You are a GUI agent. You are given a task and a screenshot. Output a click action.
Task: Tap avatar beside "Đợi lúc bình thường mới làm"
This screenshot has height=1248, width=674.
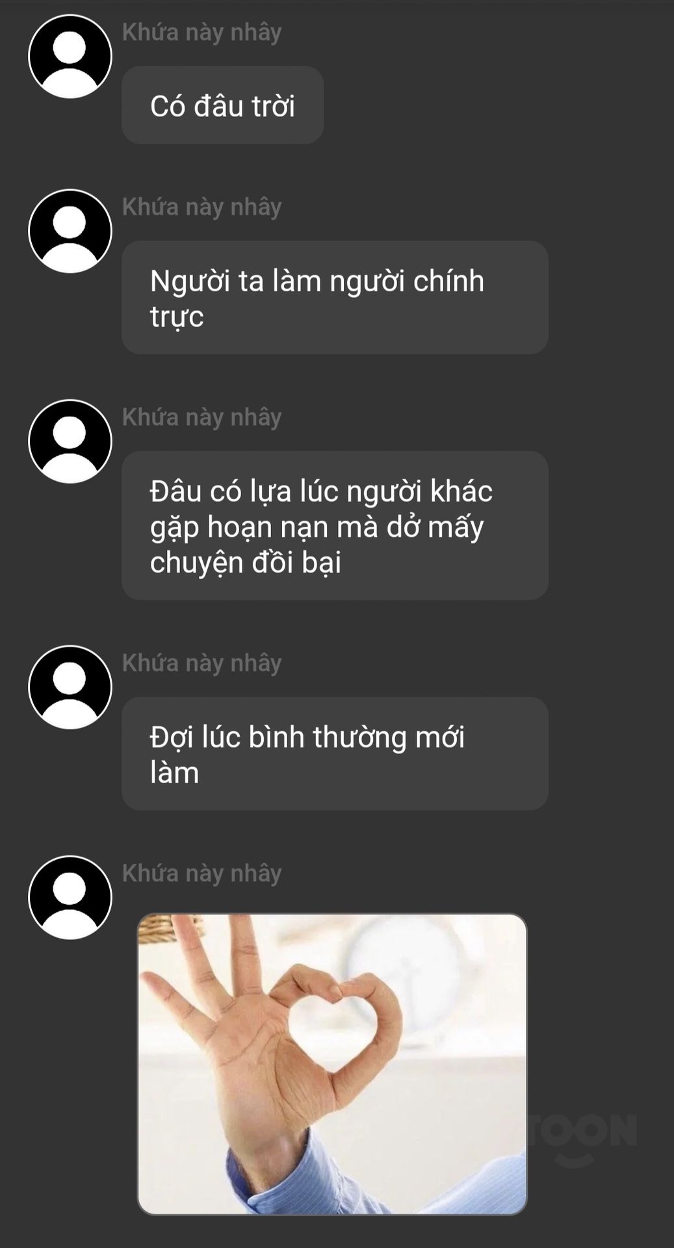(x=70, y=687)
